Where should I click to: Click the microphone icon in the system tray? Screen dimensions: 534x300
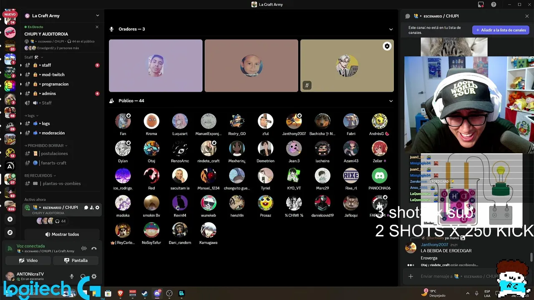pyautogui.click(x=476, y=293)
